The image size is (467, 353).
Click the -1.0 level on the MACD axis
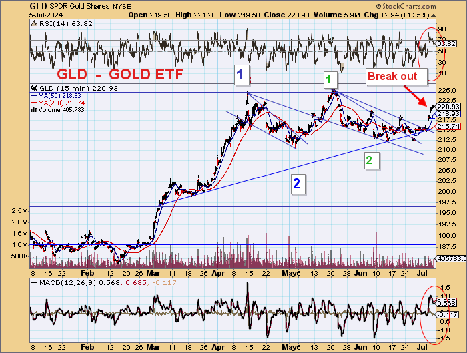coord(444,330)
